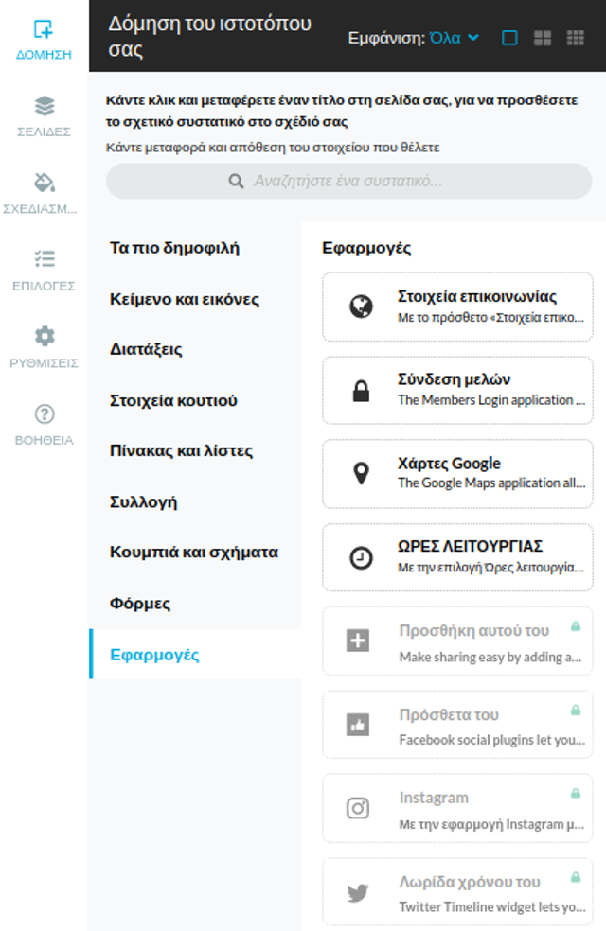Image resolution: width=606 pixels, height=931 pixels.
Task: Click the text 'The Members Login application ...'
Action: (x=491, y=400)
